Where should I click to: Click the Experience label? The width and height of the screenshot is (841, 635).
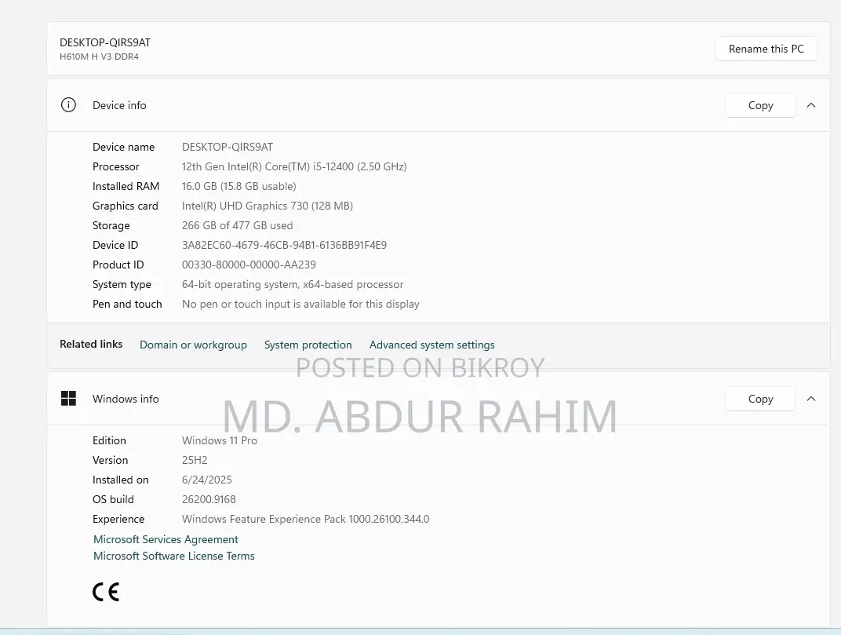118,519
